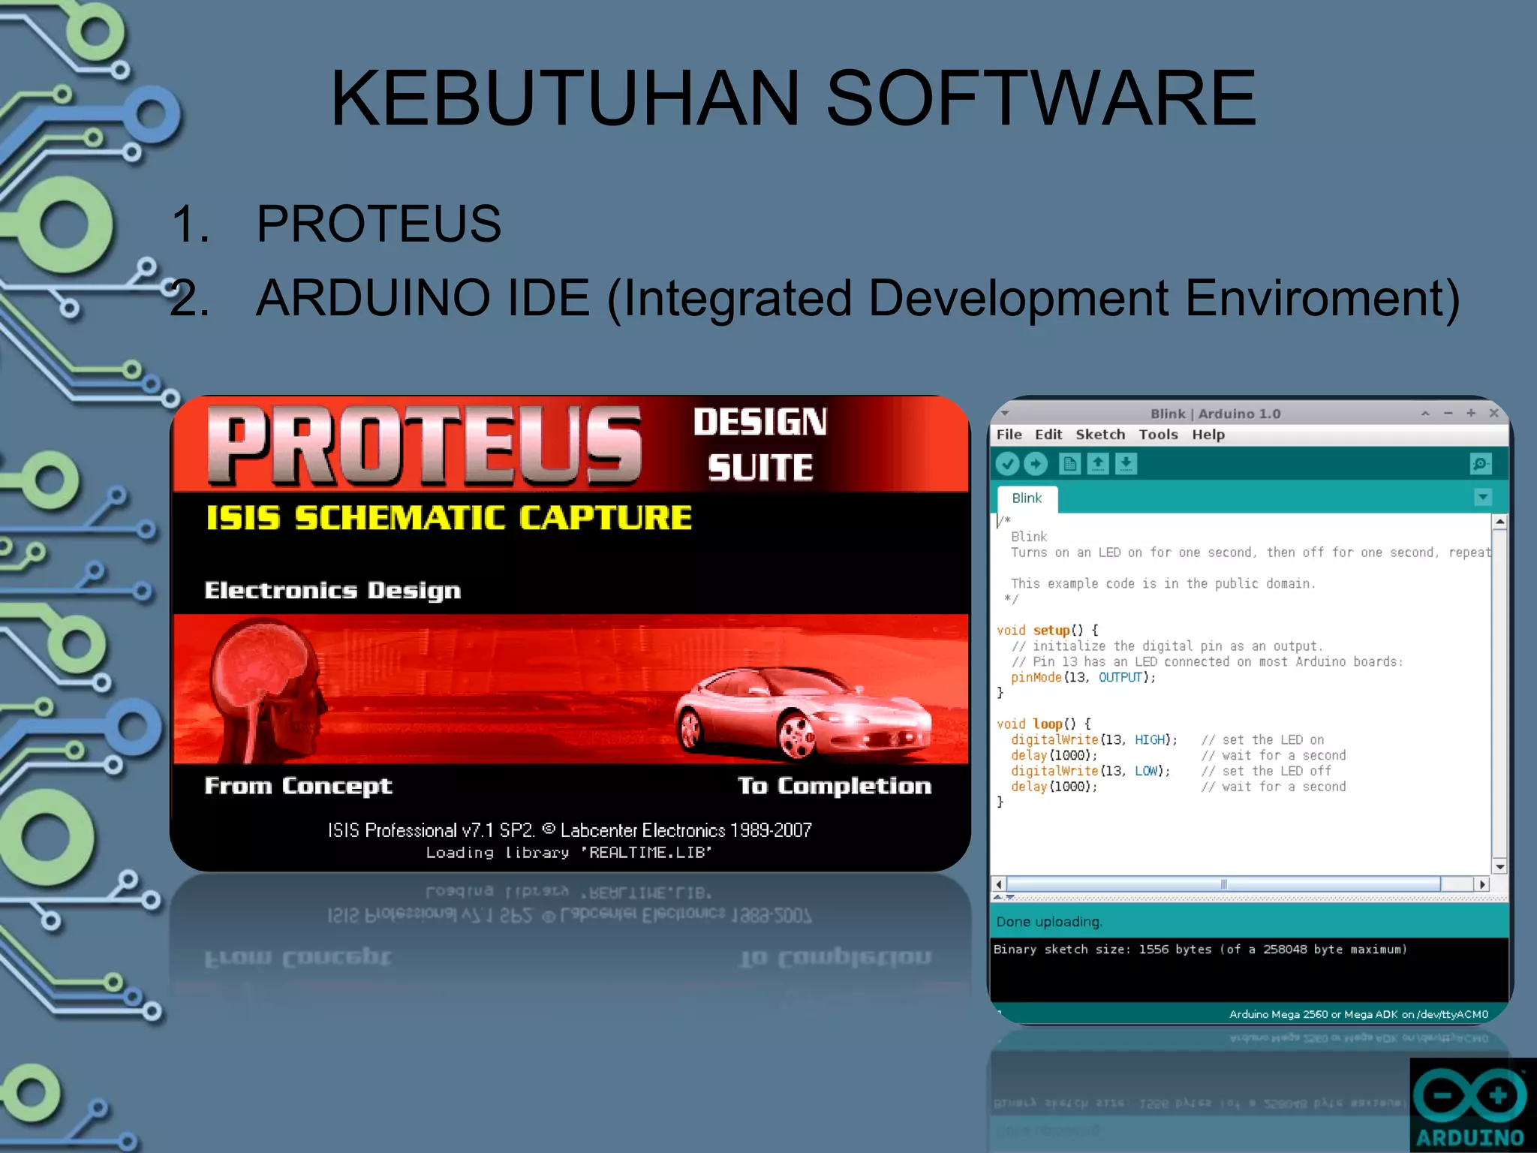The image size is (1537, 1153).
Task: Open the Help menu
Action: point(1208,435)
